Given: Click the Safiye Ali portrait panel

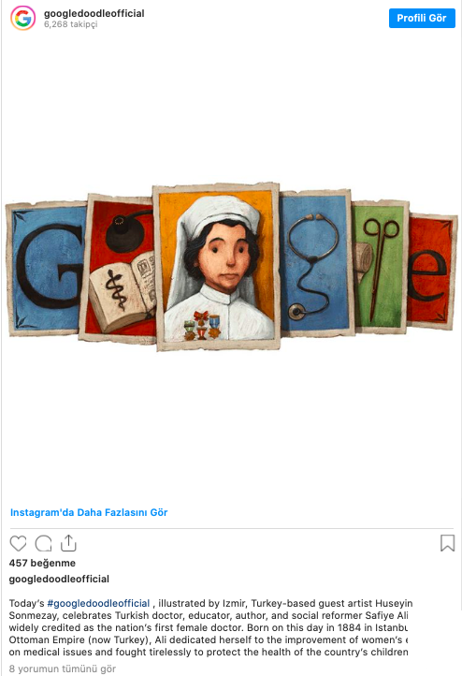Looking at the screenshot, I should (x=217, y=267).
